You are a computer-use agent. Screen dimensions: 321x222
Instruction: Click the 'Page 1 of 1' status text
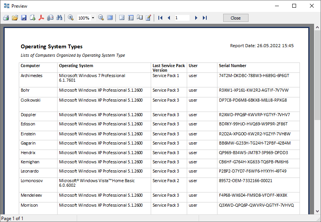12,219
